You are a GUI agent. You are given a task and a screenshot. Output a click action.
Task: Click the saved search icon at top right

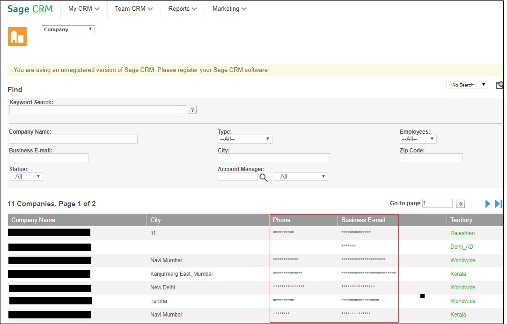[x=500, y=85]
